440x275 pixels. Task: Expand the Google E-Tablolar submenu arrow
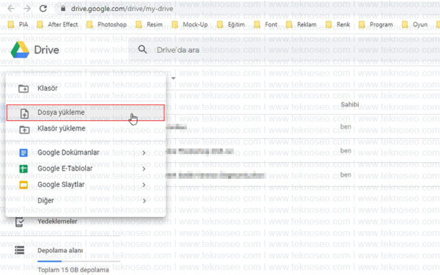coord(144,169)
